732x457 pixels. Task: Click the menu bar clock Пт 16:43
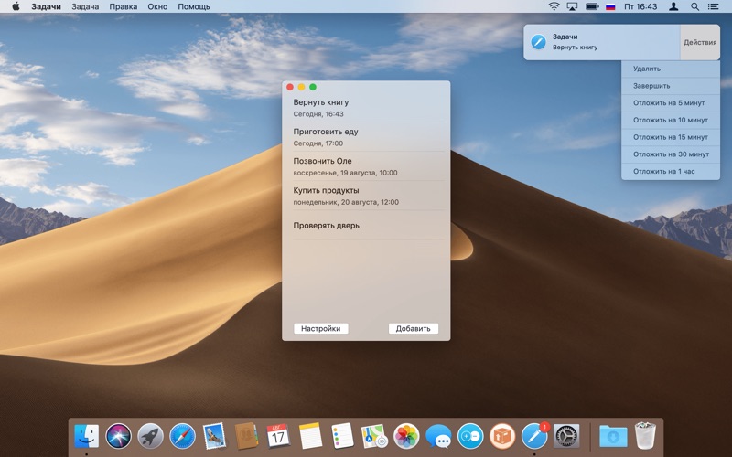(x=640, y=6)
